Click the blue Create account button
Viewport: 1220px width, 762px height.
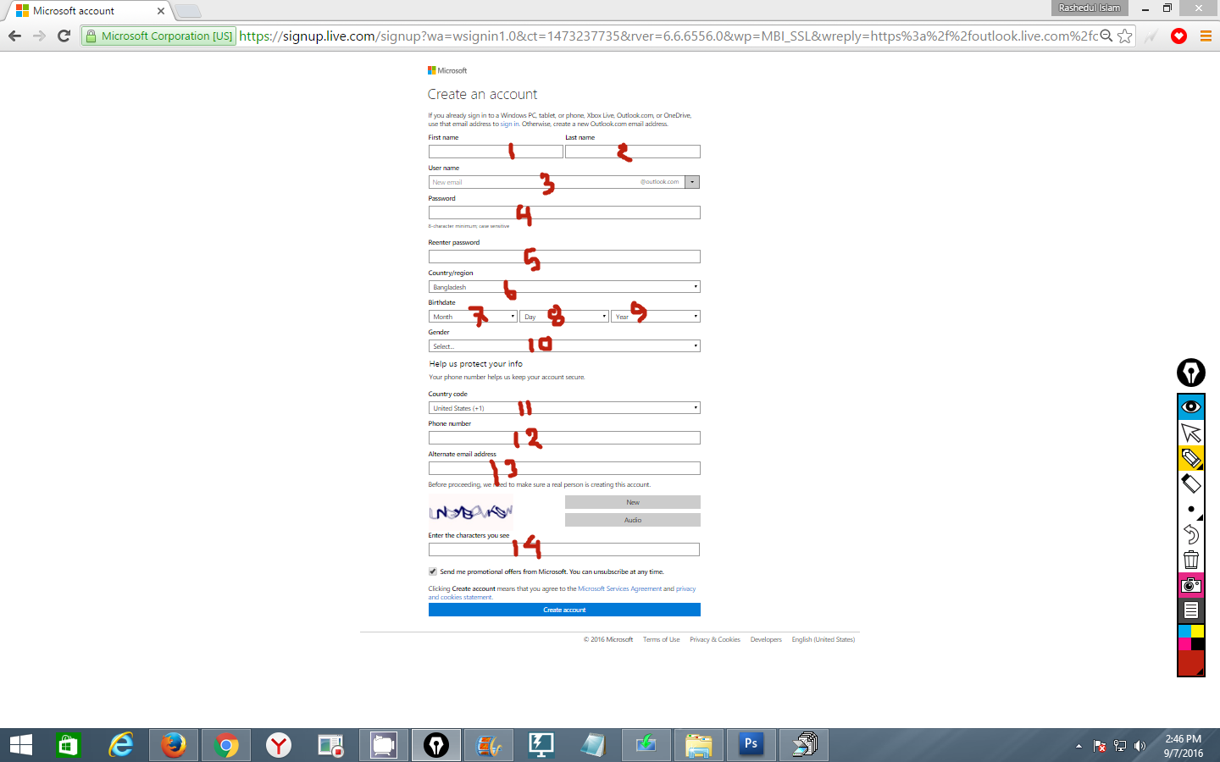[564, 610]
